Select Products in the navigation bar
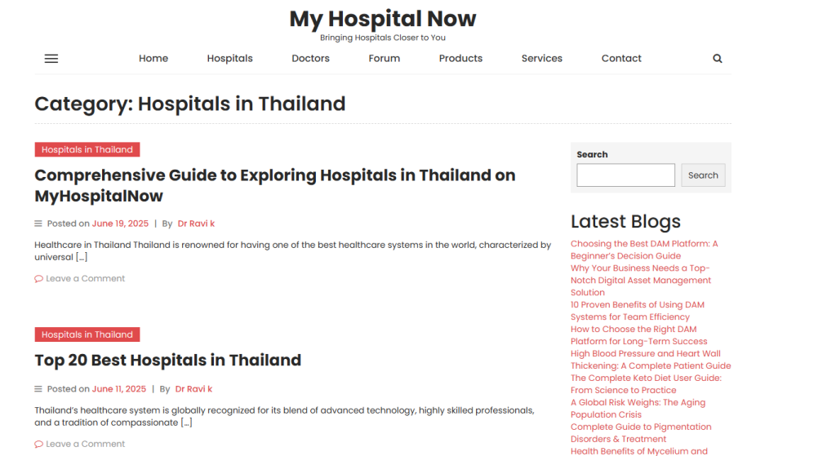 click(460, 59)
